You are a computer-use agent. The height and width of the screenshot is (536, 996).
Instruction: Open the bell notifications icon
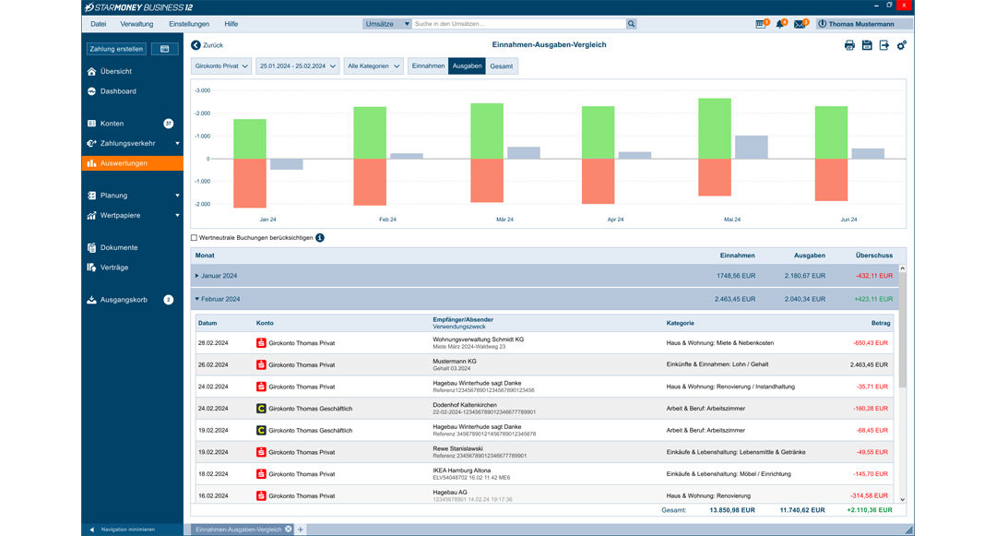(780, 24)
